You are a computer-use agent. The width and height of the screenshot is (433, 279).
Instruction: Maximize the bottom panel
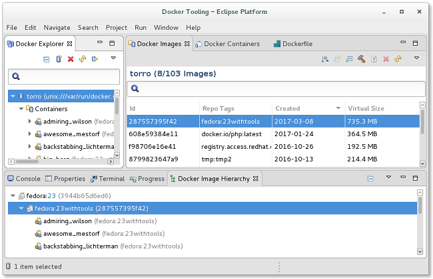(415, 178)
